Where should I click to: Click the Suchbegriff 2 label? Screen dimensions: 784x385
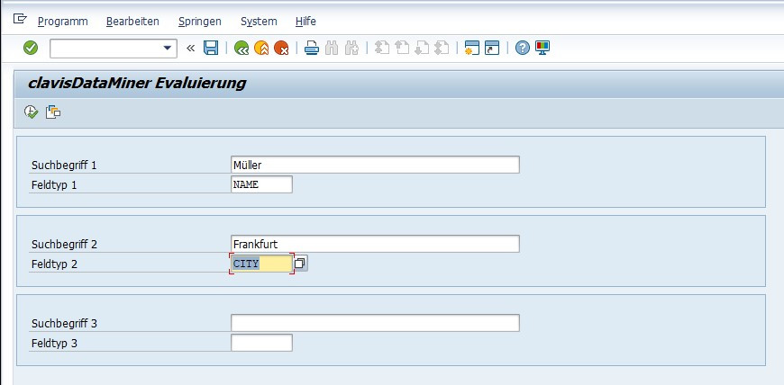64,244
